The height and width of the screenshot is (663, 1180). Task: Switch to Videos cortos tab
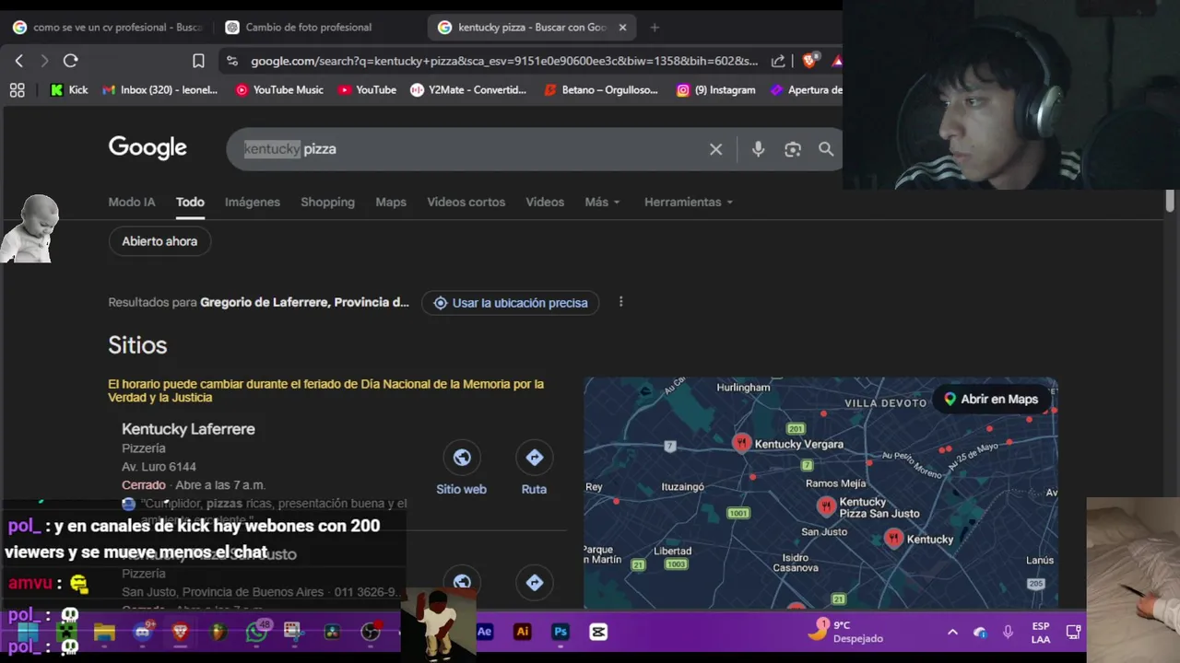click(466, 202)
